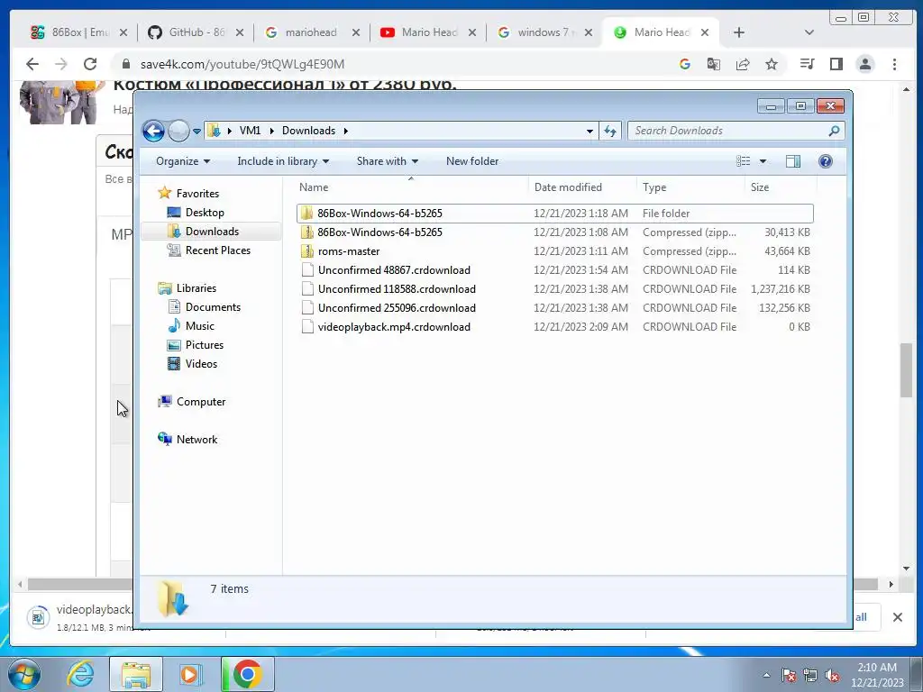Open Recent Places in Favorites
Image resolution: width=923 pixels, height=692 pixels.
pos(218,250)
